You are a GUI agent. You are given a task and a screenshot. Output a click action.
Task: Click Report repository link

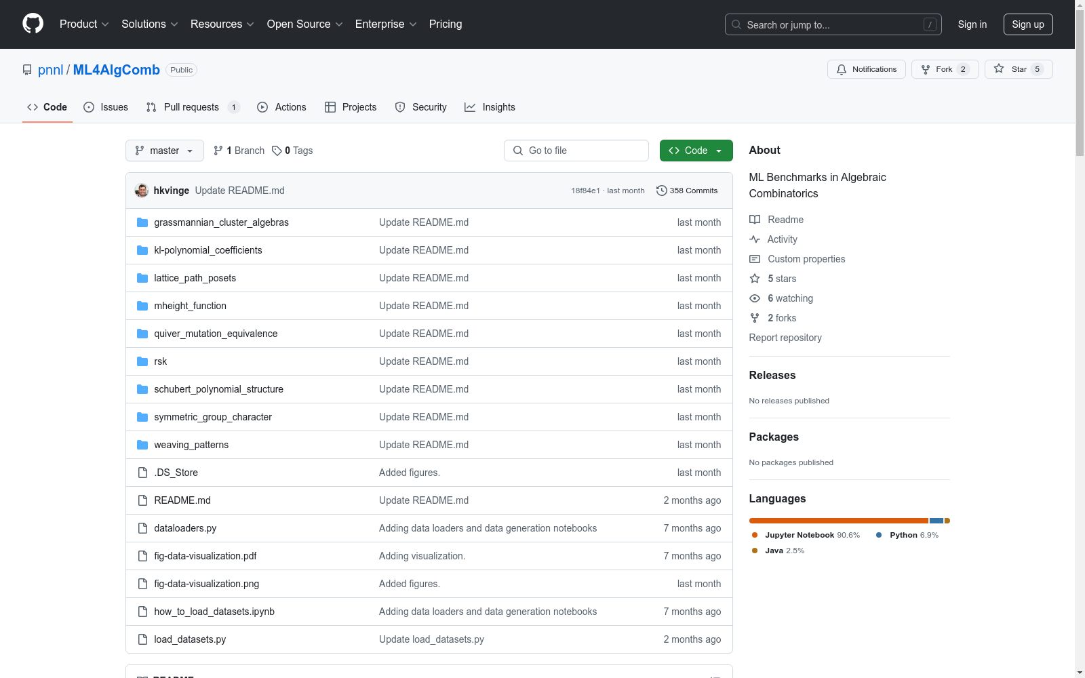(x=785, y=338)
